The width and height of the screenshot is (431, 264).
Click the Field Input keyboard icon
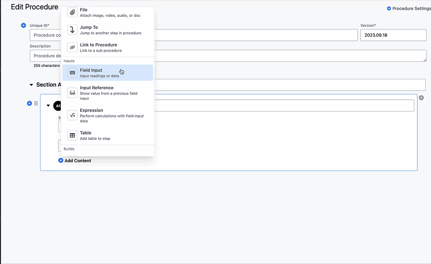pyautogui.click(x=72, y=72)
